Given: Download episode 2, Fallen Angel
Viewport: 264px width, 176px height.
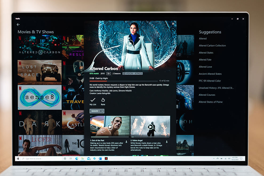Looking at the screenshot, I should [x=167, y=142].
